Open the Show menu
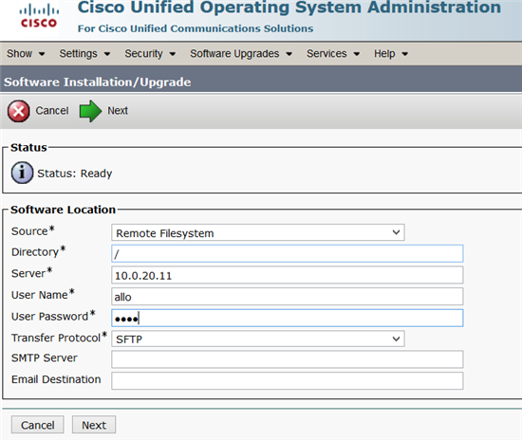 (x=26, y=53)
